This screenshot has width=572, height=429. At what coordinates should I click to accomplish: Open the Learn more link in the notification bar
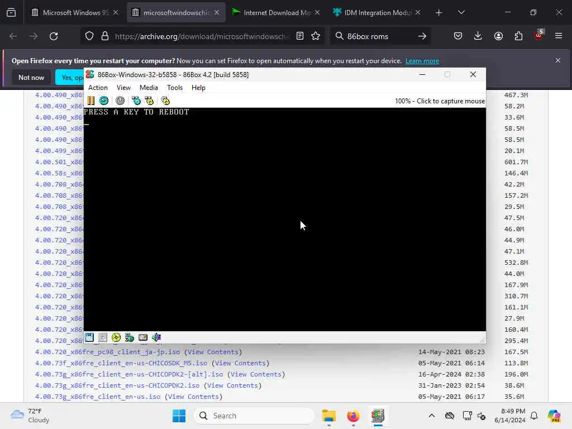(422, 61)
